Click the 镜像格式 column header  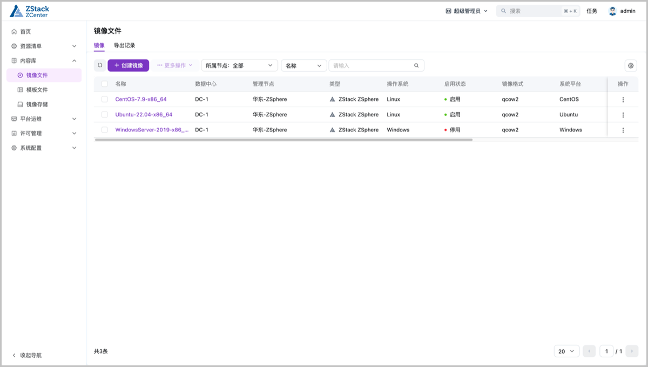click(512, 84)
